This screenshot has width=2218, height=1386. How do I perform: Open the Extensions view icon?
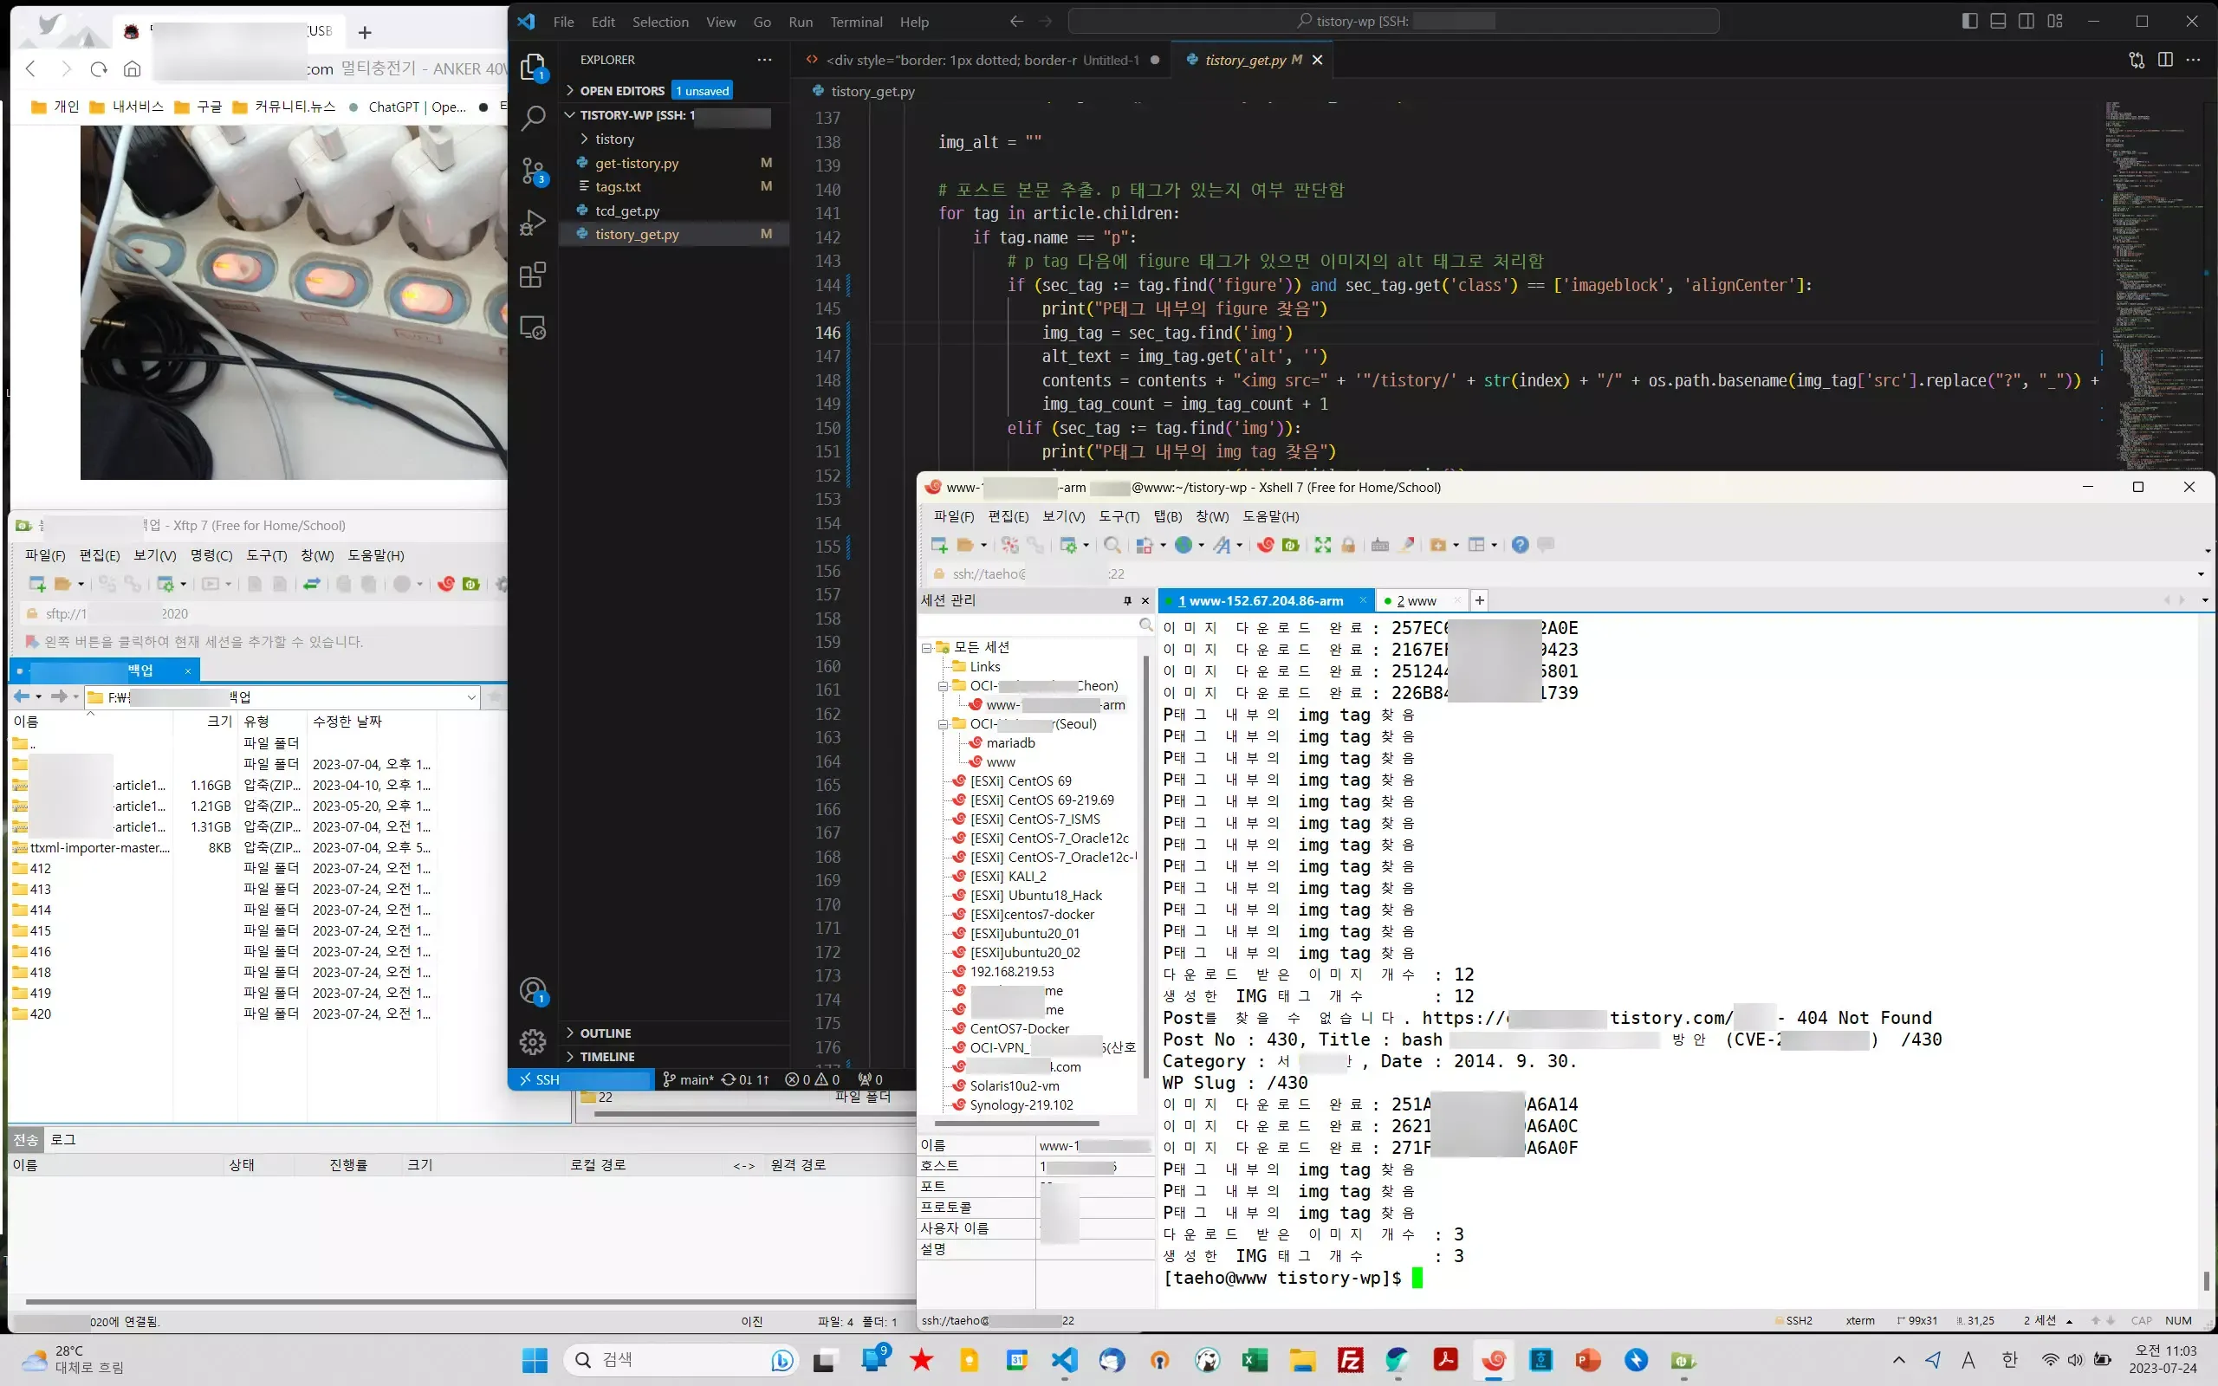tap(533, 275)
